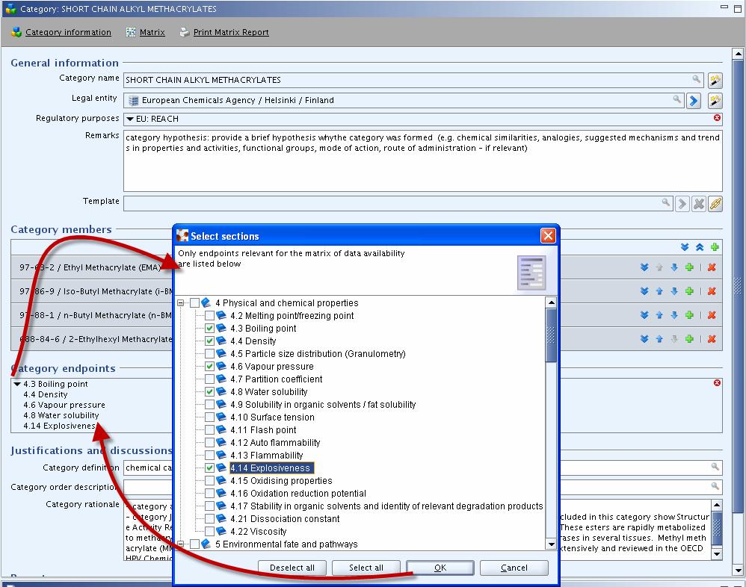Add a new category member (green plus in header)

[715, 246]
